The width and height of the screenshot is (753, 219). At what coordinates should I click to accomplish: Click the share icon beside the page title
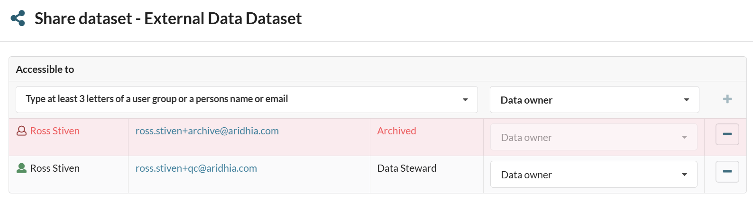pyautogui.click(x=18, y=18)
